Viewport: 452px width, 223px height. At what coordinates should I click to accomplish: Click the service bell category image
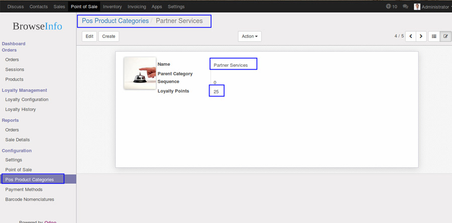tap(140, 73)
